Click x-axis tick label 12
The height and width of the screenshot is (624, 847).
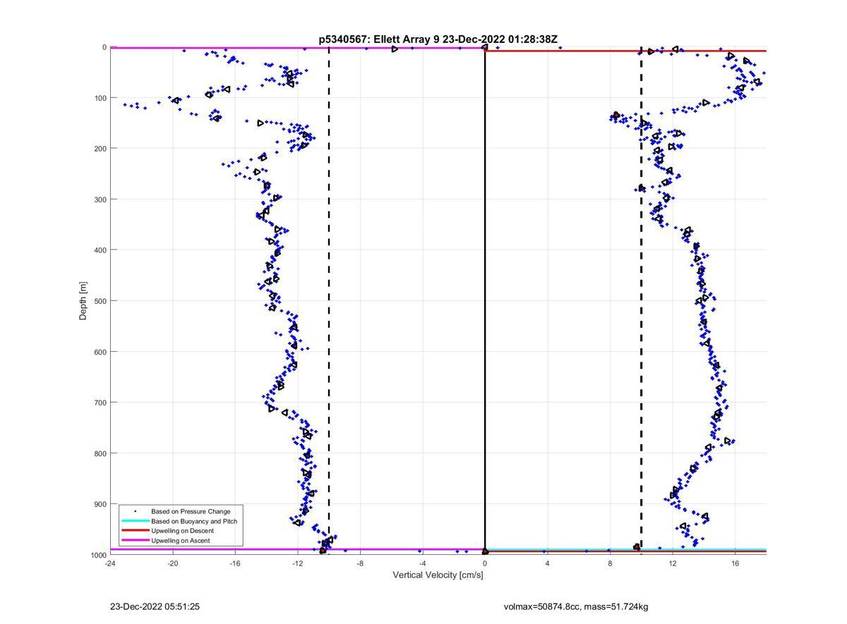pyautogui.click(x=673, y=563)
